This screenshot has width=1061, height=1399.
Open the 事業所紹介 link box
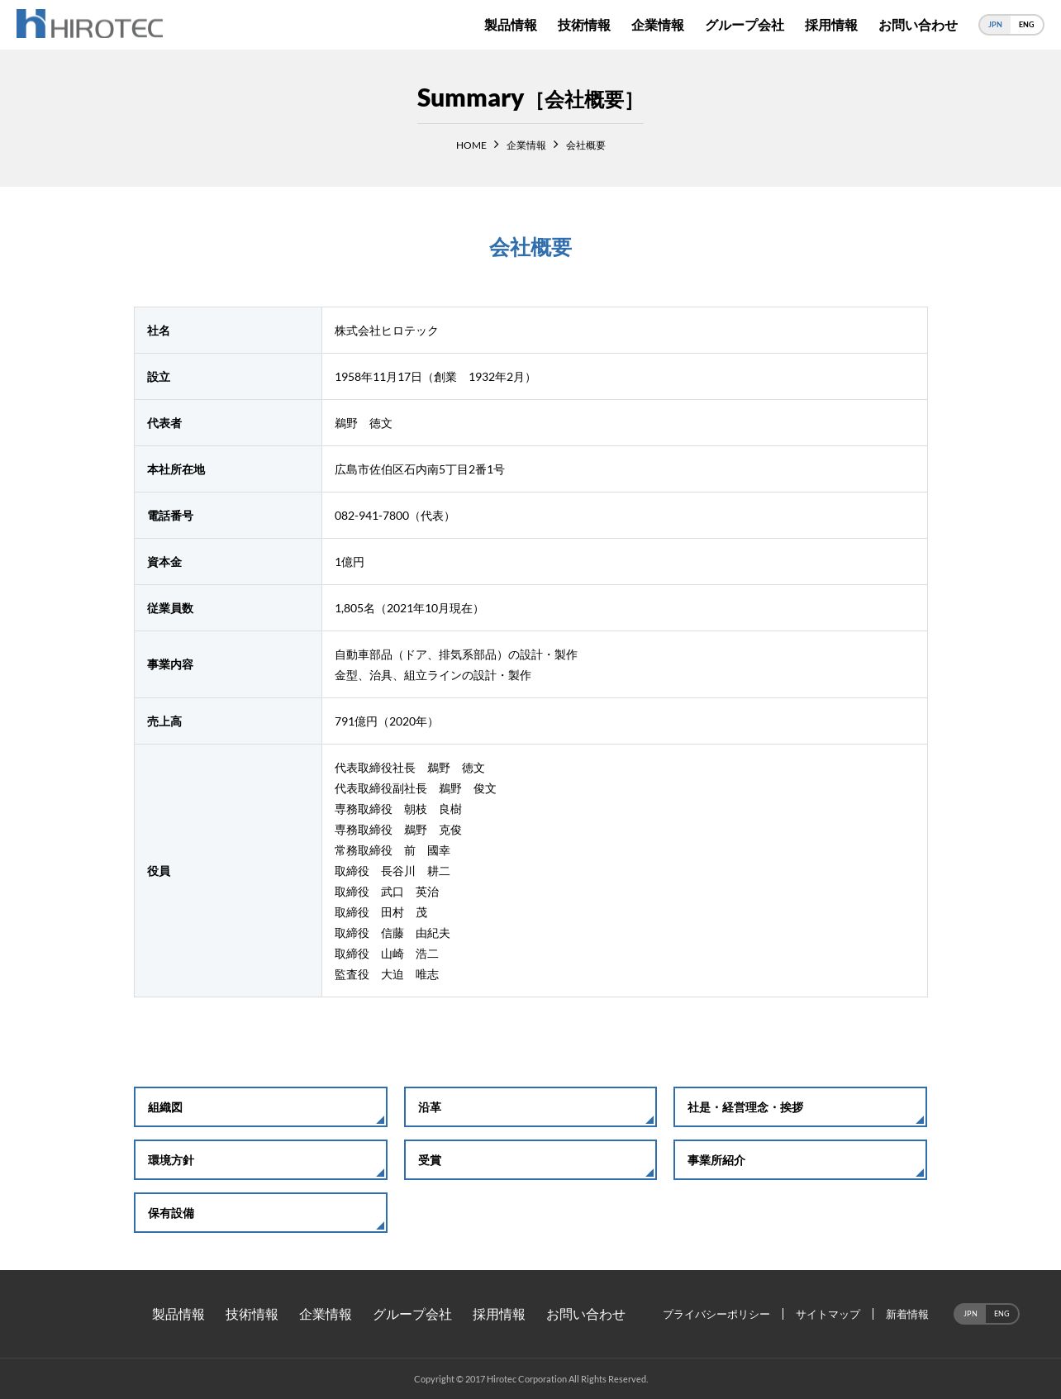click(800, 1160)
